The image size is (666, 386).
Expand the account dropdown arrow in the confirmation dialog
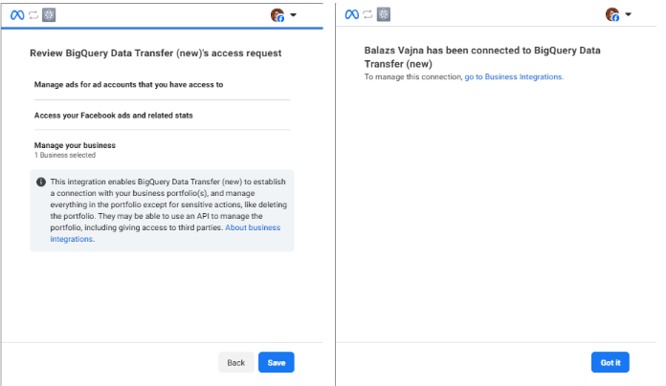628,14
